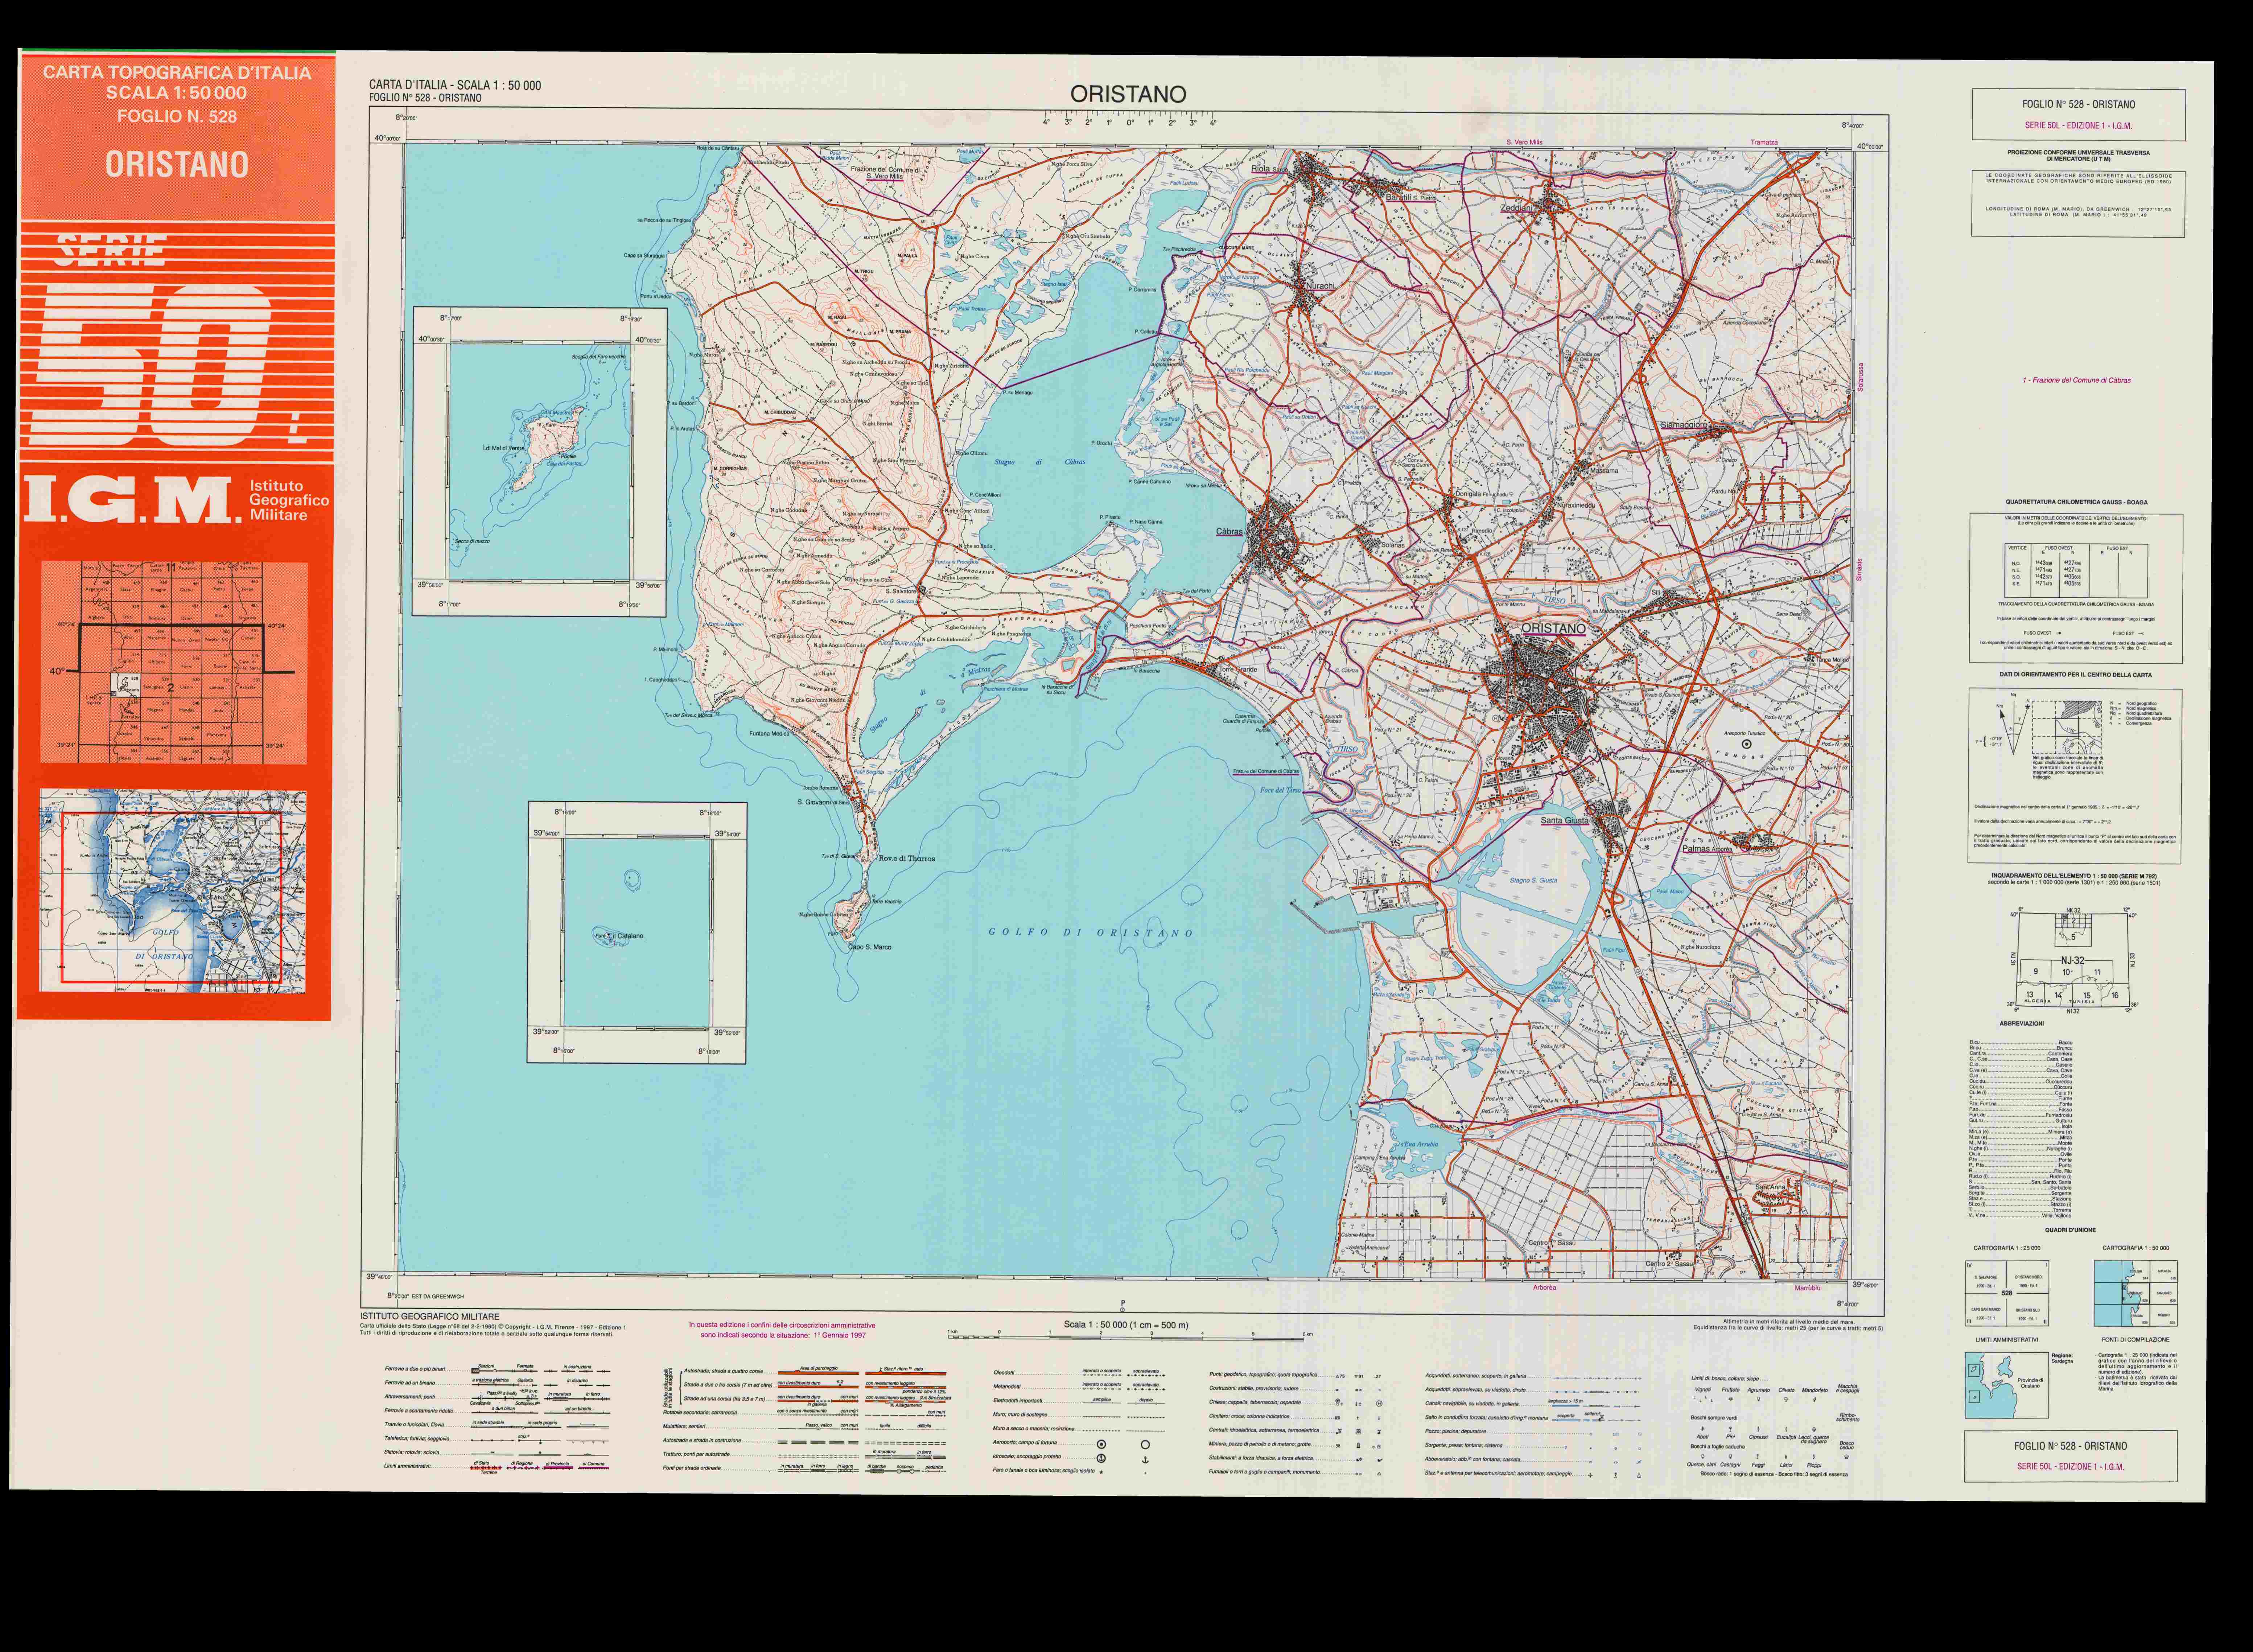The width and height of the screenshot is (2253, 1652).
Task: Click the white ORISTANO heading on the orange cover
Action: pos(177,164)
